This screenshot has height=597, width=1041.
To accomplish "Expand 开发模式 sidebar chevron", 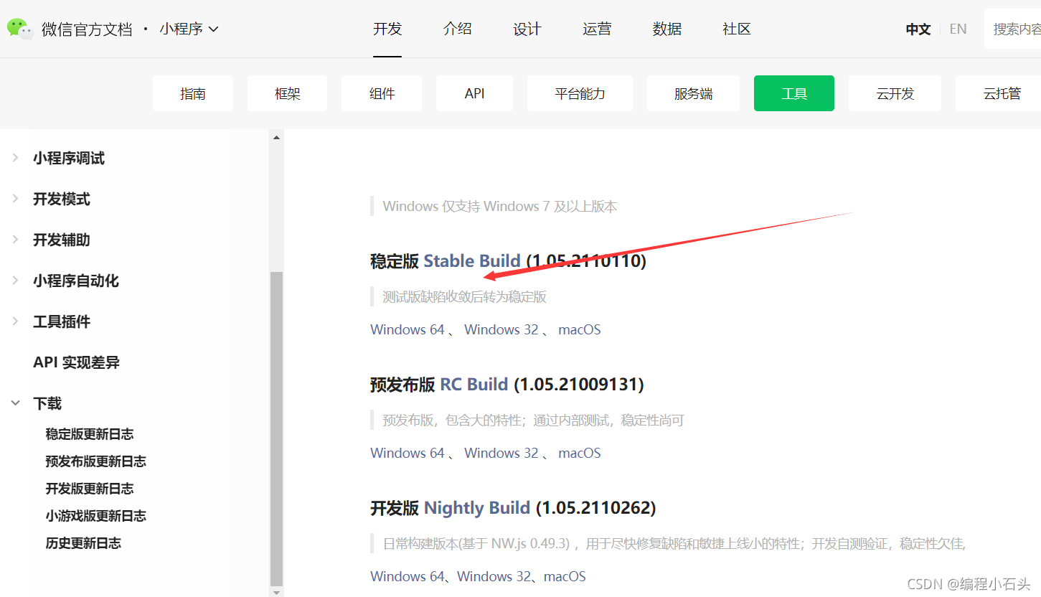I will tap(15, 199).
